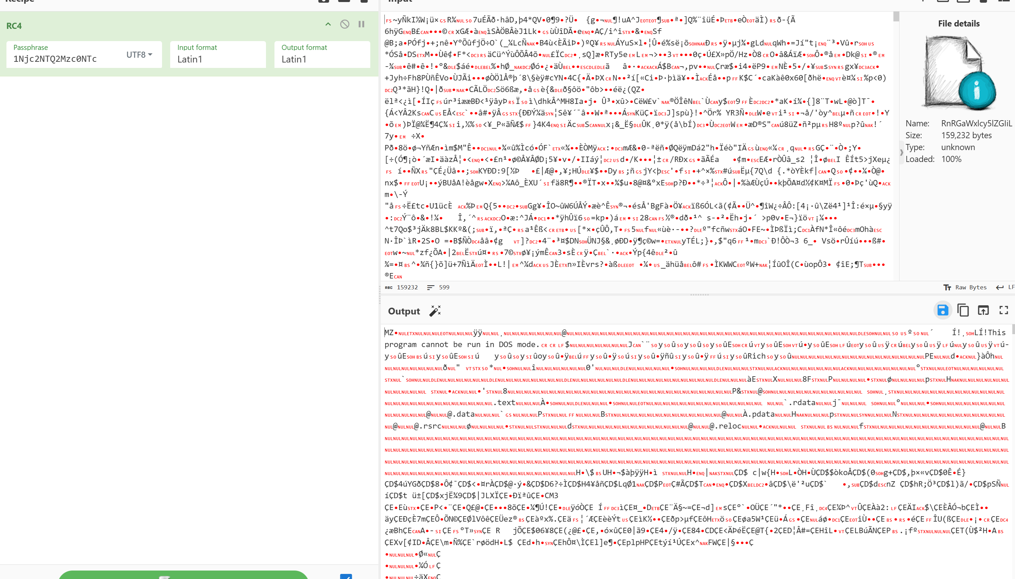Click the Magic wand icon
1015x579 pixels.
(435, 311)
